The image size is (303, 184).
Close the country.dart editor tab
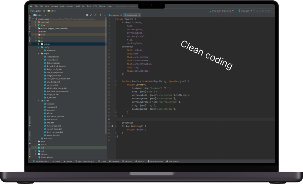click(x=139, y=15)
